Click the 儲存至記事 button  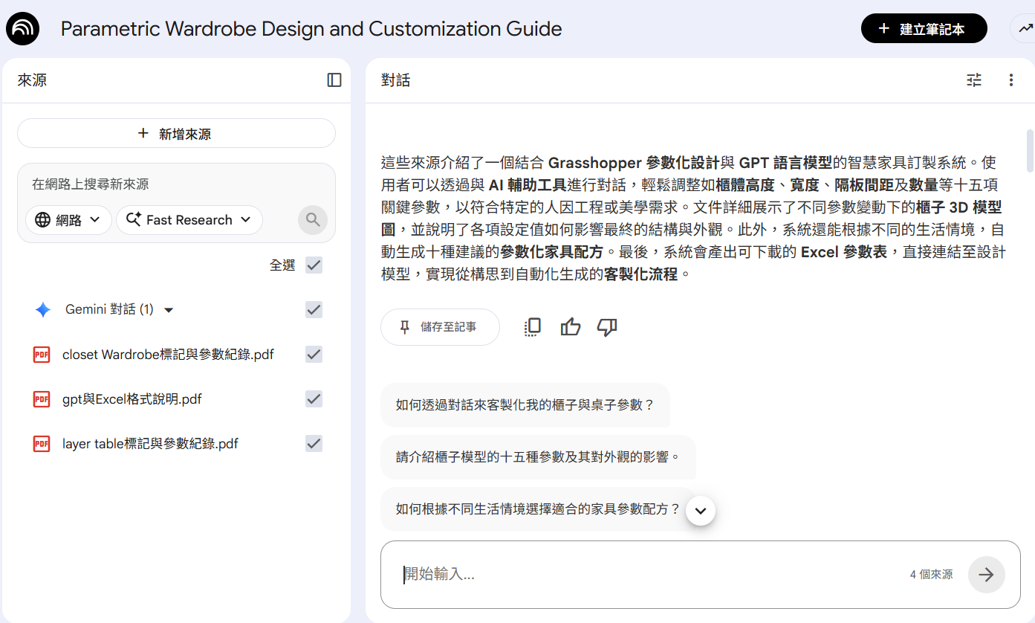440,327
